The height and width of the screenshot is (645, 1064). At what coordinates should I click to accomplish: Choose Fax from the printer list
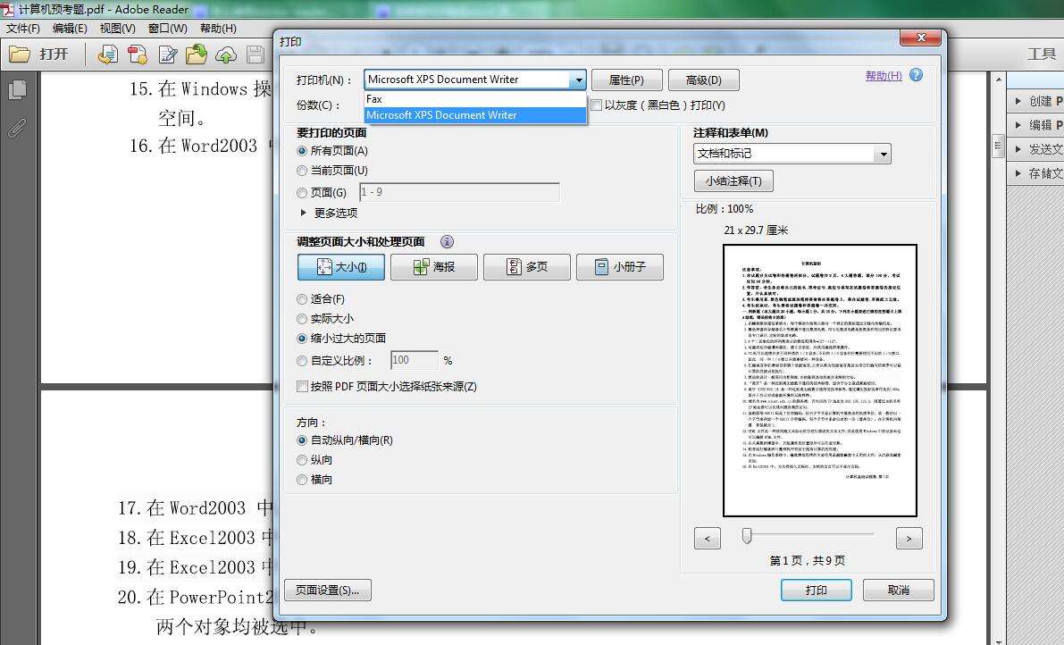click(475, 99)
